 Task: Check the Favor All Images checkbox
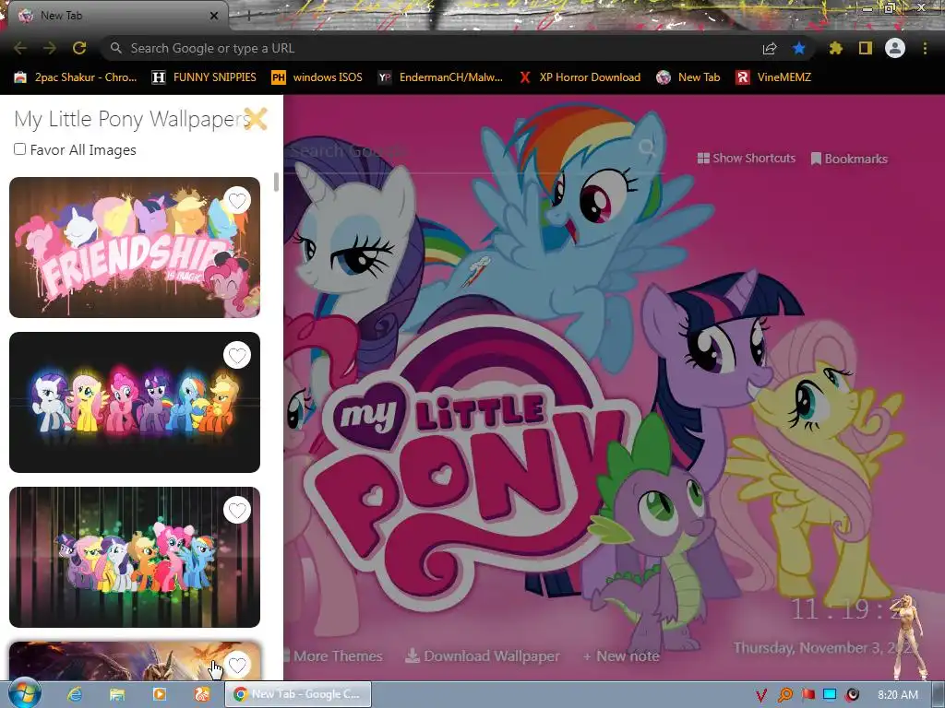20,148
